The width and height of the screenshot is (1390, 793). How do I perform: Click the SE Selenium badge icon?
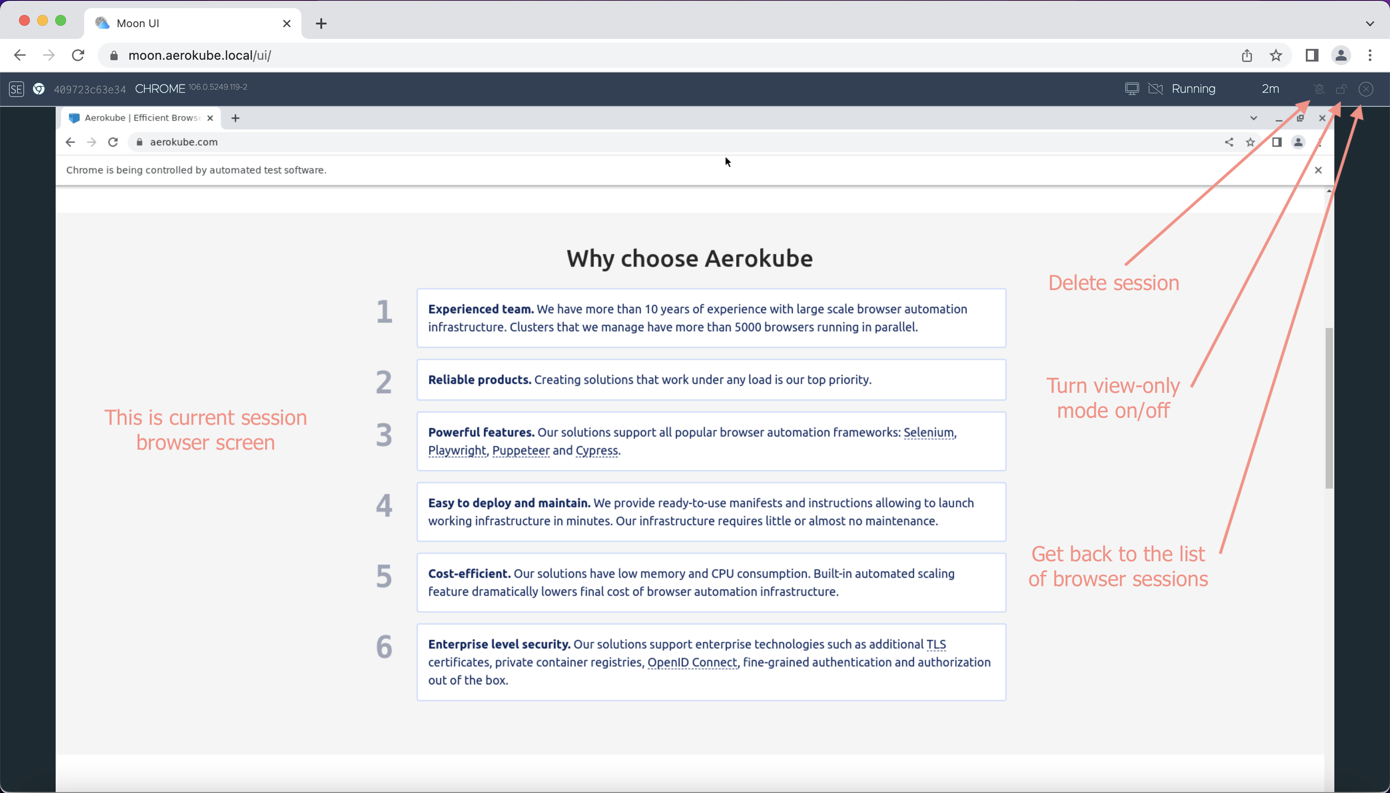(x=16, y=89)
